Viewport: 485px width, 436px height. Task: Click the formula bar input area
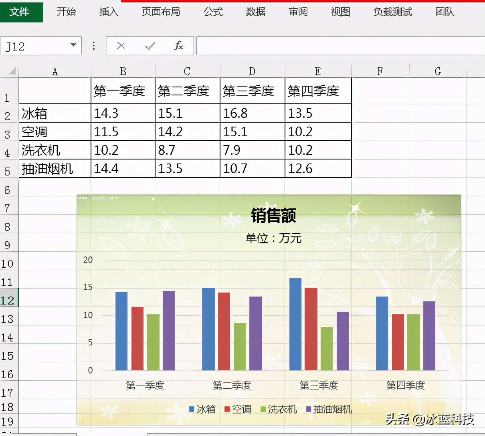pyautogui.click(x=341, y=46)
